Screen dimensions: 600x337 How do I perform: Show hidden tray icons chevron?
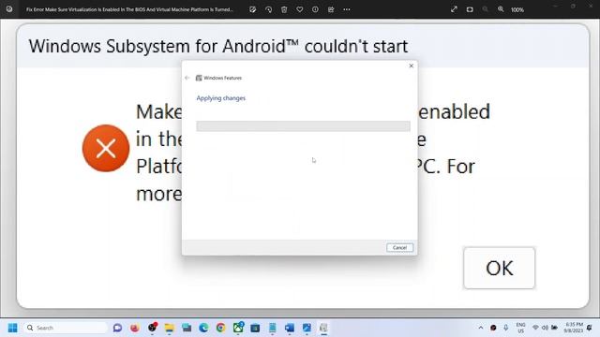click(481, 328)
